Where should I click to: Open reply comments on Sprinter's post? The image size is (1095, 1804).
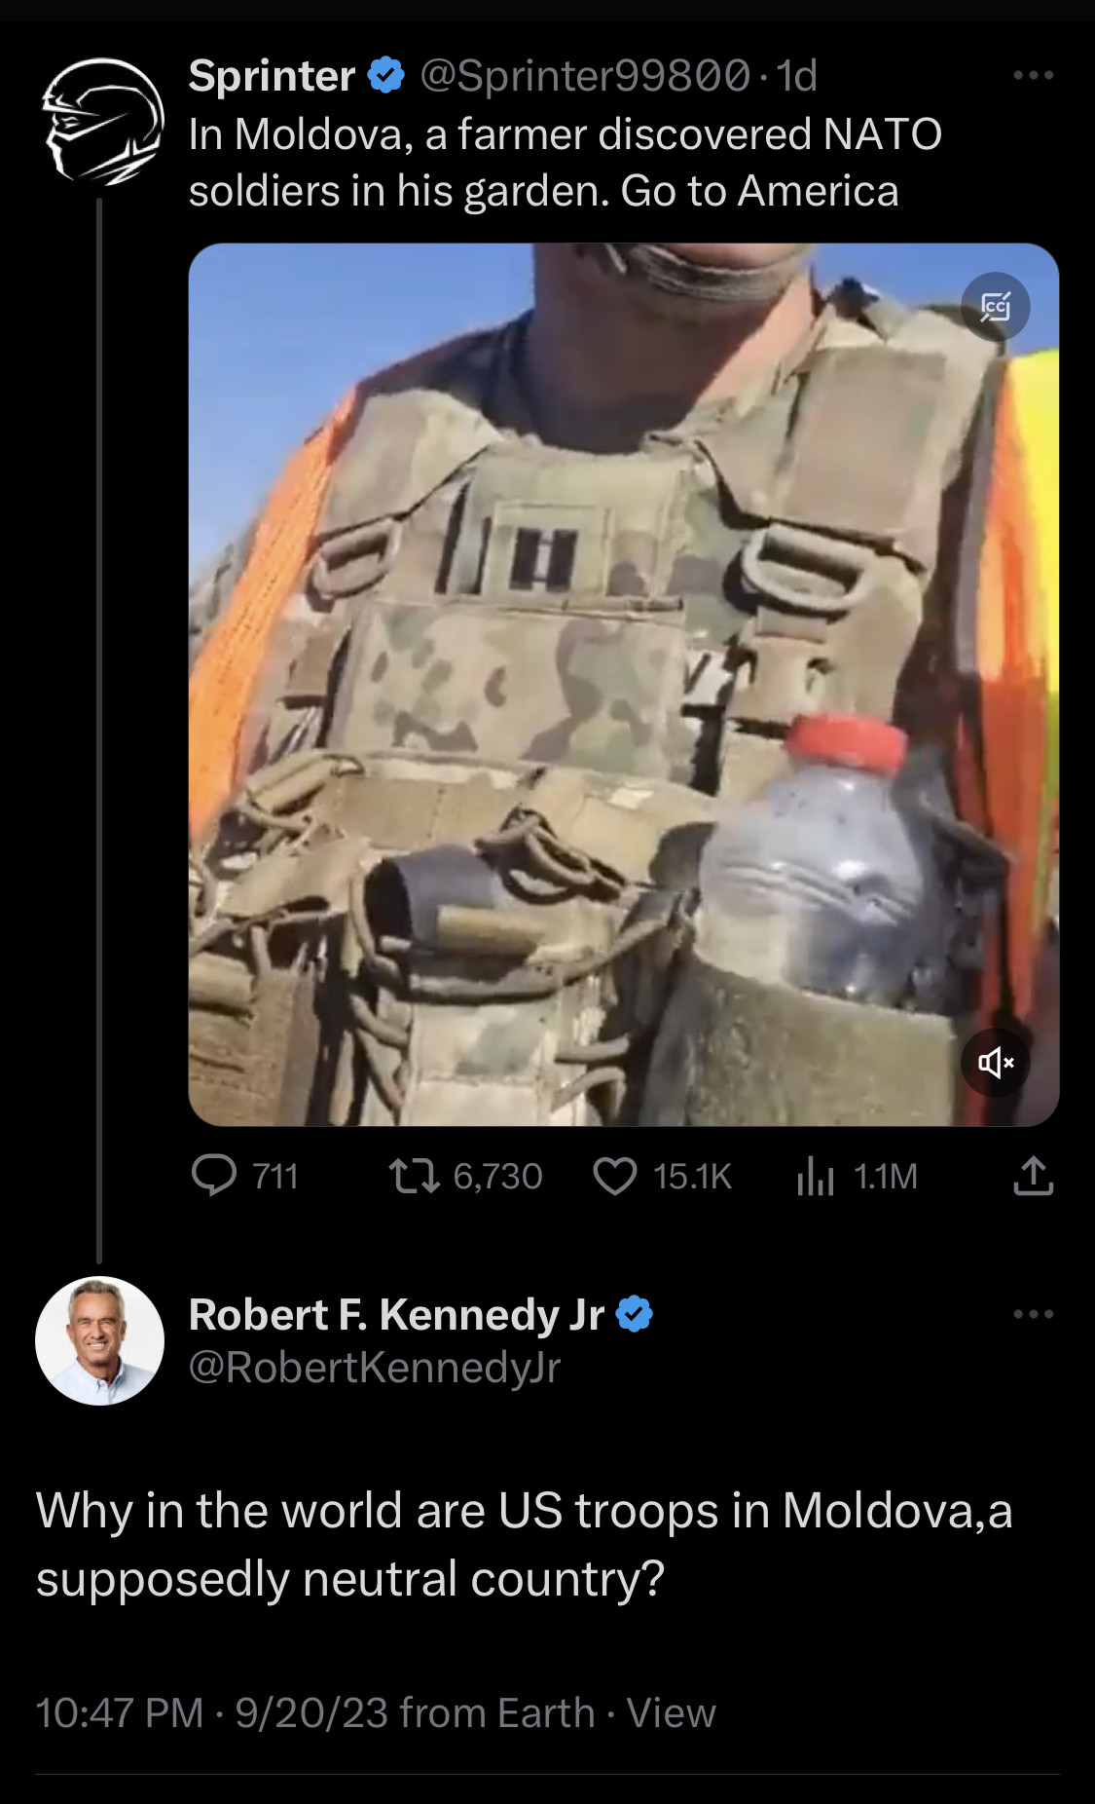[x=214, y=1176]
